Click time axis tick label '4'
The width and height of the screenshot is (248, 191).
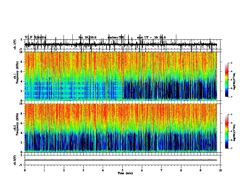(103, 170)
